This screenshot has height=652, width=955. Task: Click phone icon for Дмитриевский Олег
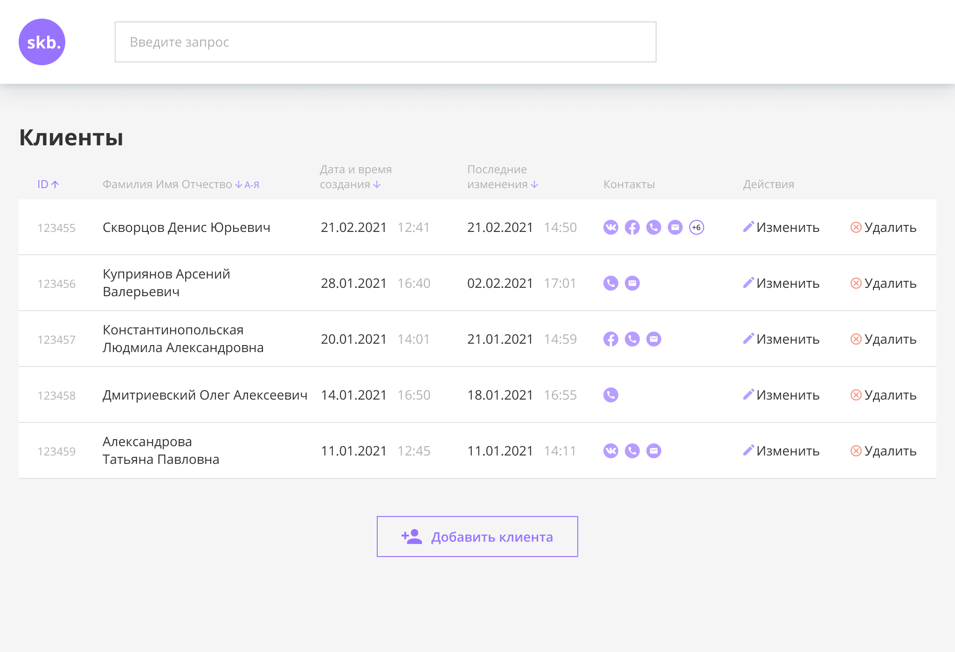[610, 395]
